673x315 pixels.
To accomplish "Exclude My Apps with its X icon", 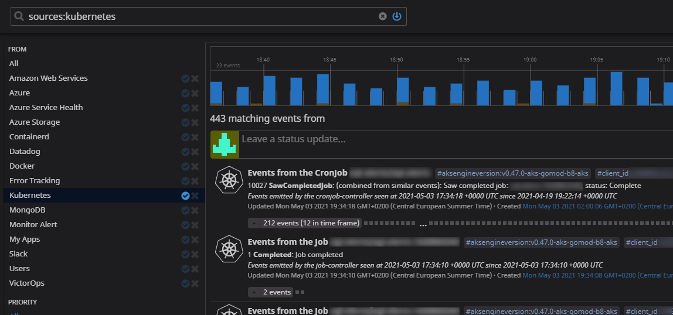I will [195, 239].
